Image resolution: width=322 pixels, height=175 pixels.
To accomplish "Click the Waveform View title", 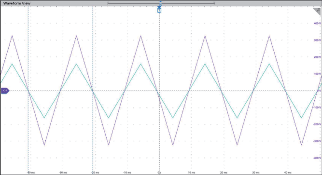I will point(17,3).
